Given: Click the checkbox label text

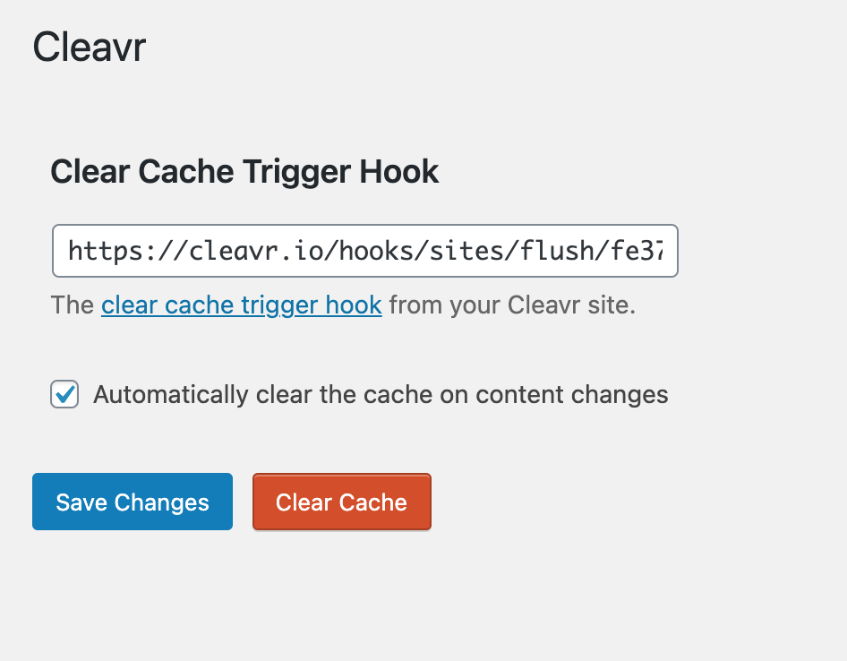Looking at the screenshot, I should pos(378,394).
